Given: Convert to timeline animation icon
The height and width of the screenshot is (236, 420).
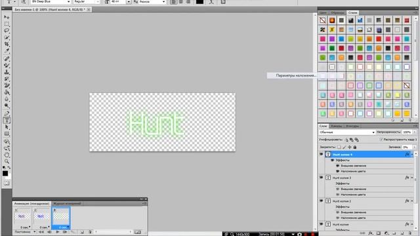Looking at the screenshot, I should [138, 232].
